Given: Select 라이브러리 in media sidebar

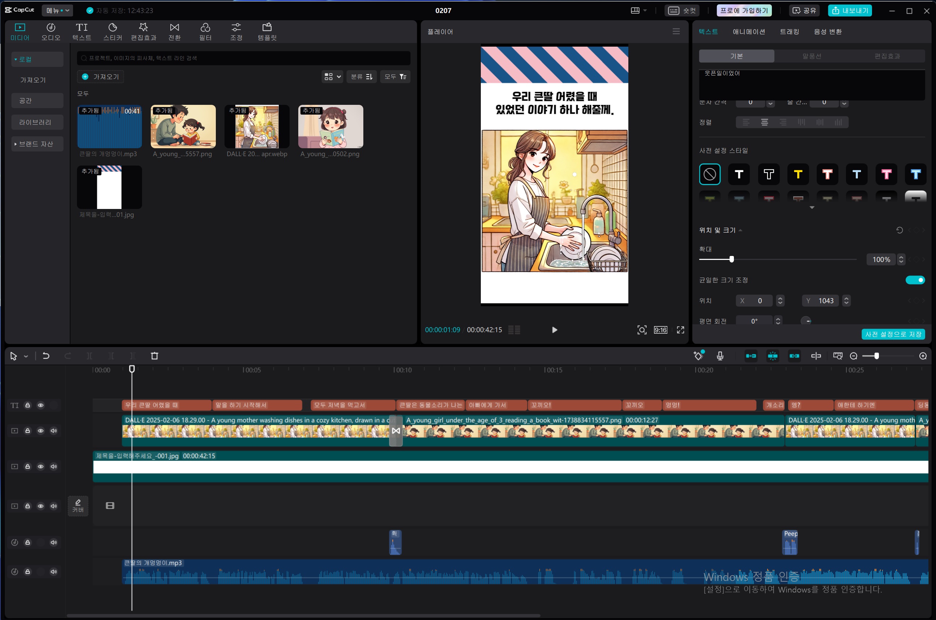Looking at the screenshot, I should point(37,122).
